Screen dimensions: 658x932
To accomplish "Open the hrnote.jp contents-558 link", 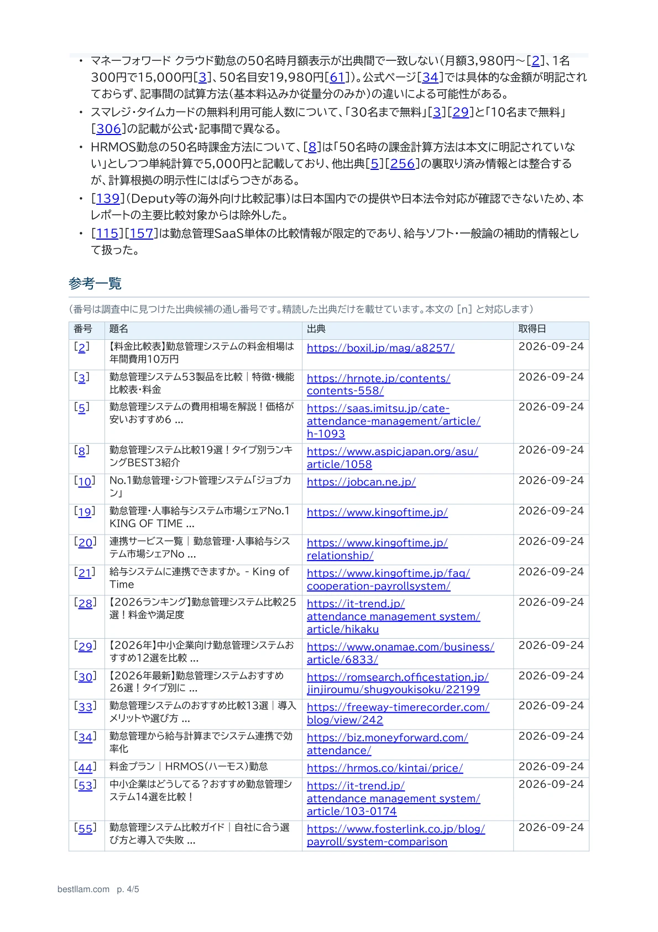I will (x=378, y=385).
